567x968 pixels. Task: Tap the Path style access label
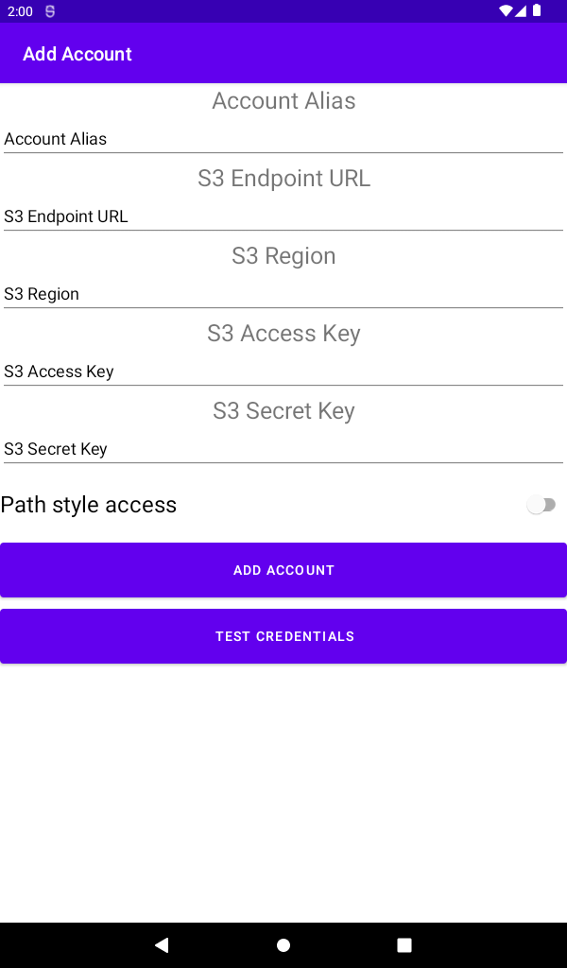point(89,505)
